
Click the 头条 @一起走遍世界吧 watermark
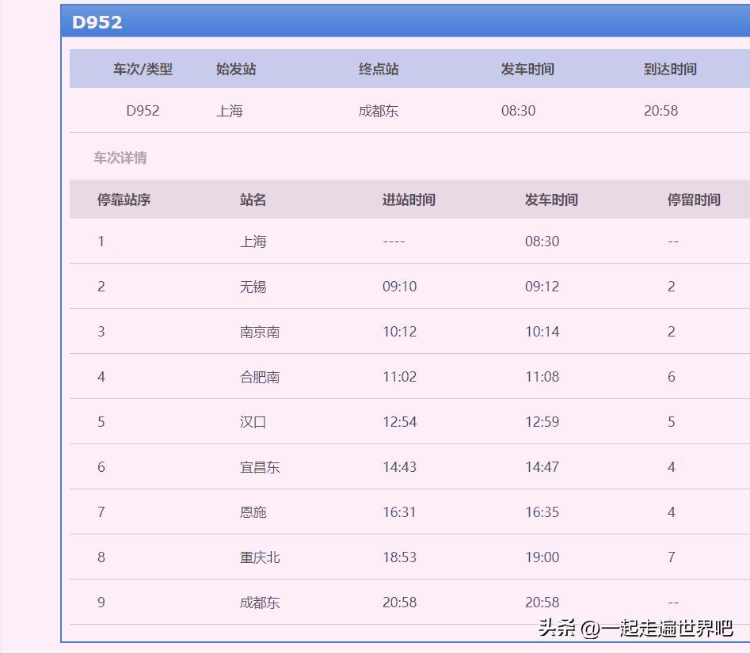[636, 628]
